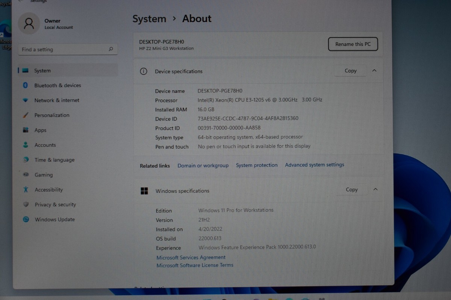Click the Time & language globe icon
Viewport: 451px width, 300px height.
[x=26, y=160]
